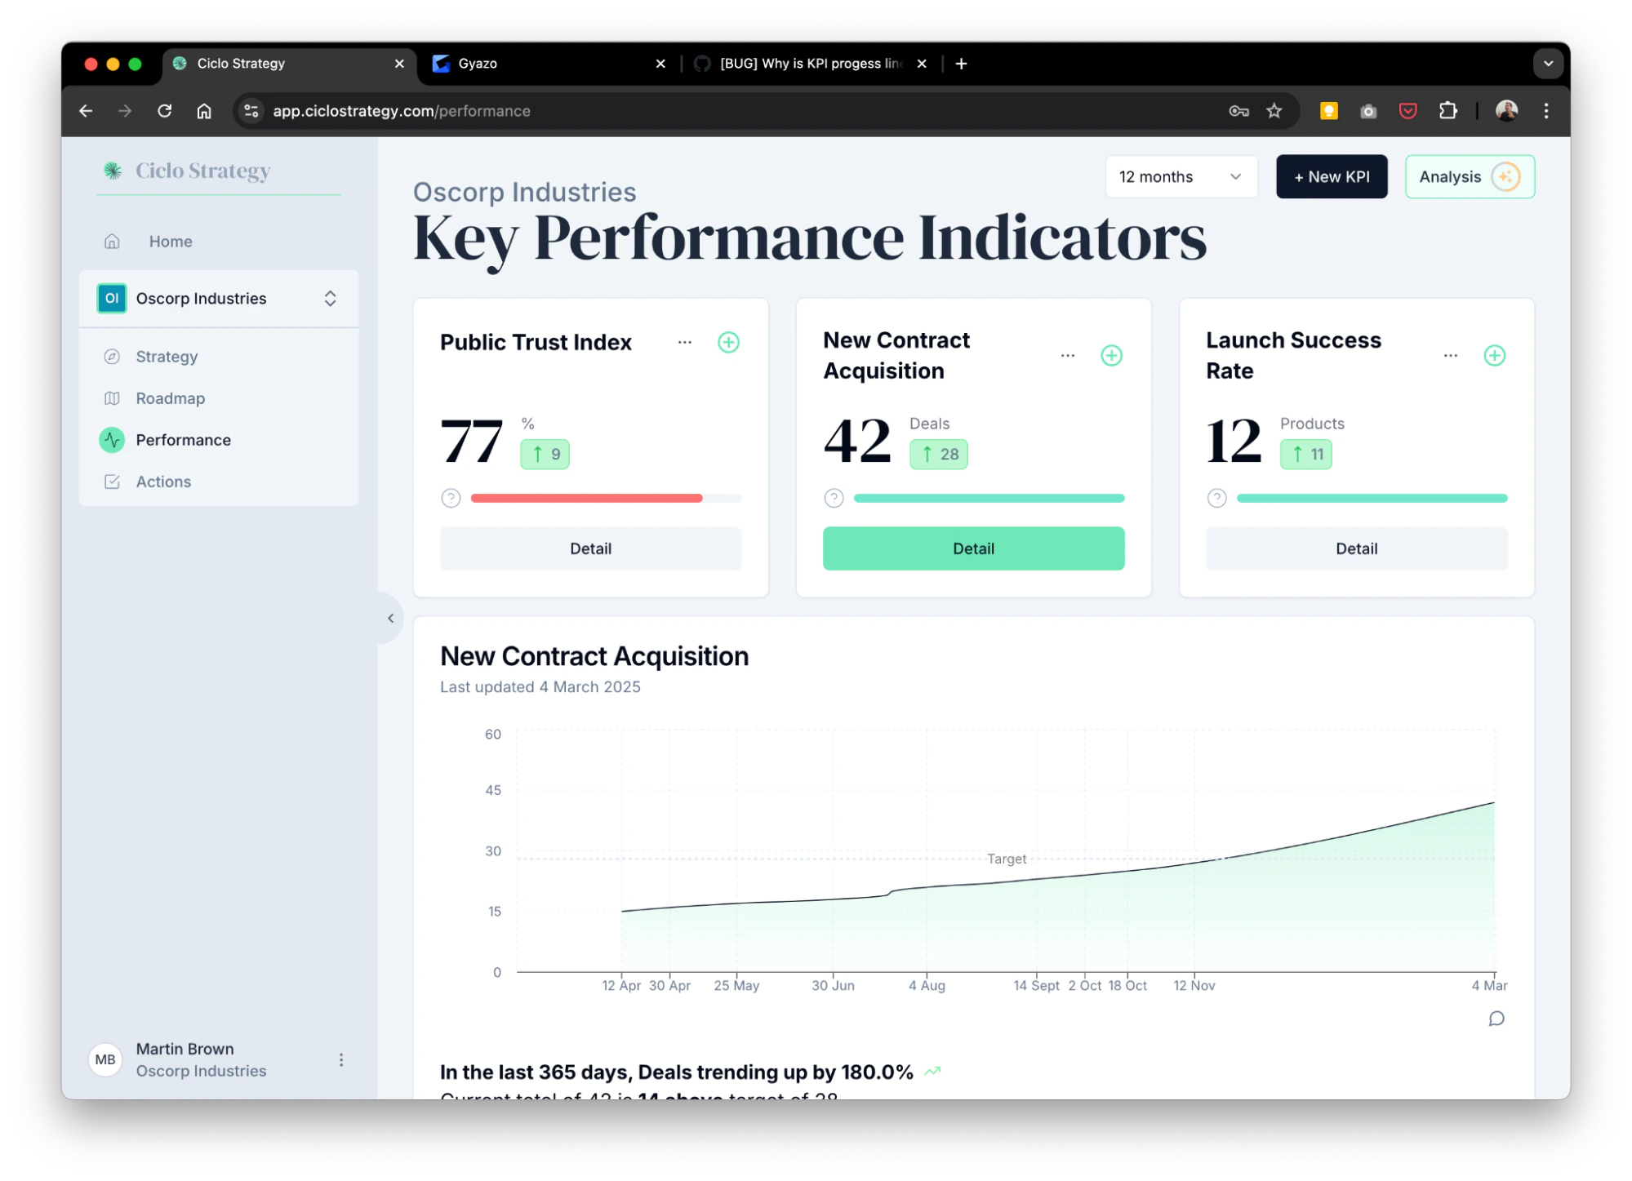Add data to Launch Success Rate with plus
The image size is (1632, 1181).
(x=1494, y=356)
